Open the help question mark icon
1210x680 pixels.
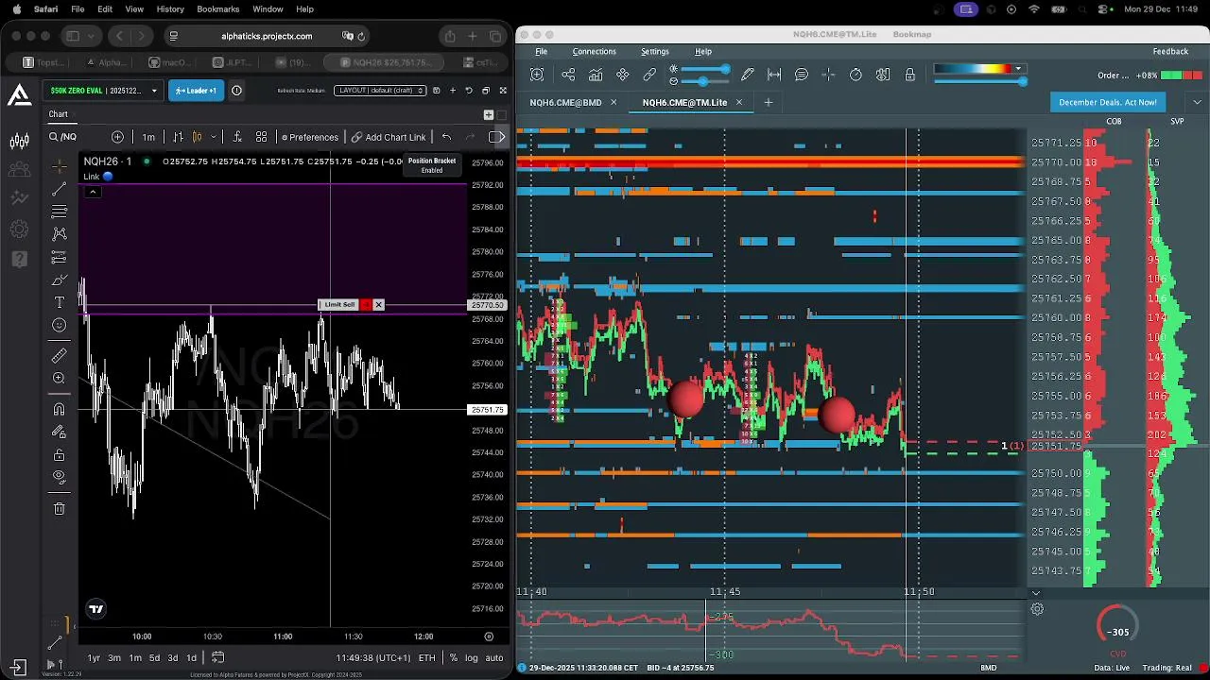(19, 258)
